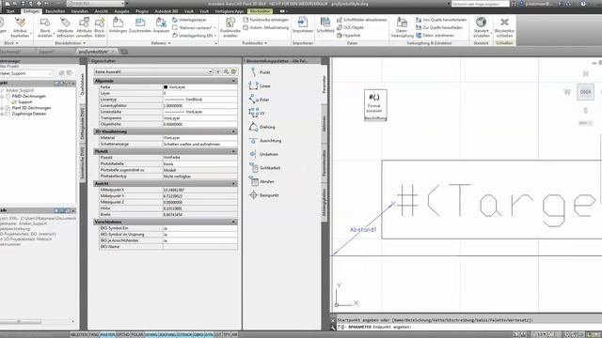
Task: Toggle 3DOFANG in status bar
Action: pos(167,334)
